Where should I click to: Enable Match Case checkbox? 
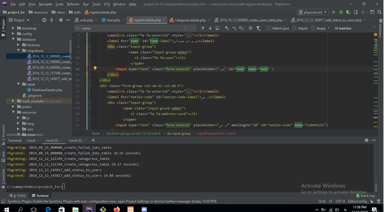click(269, 28)
